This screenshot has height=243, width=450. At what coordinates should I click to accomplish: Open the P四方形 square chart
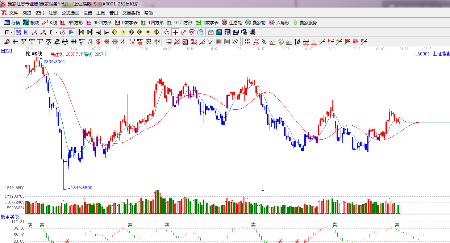pyautogui.click(x=72, y=22)
